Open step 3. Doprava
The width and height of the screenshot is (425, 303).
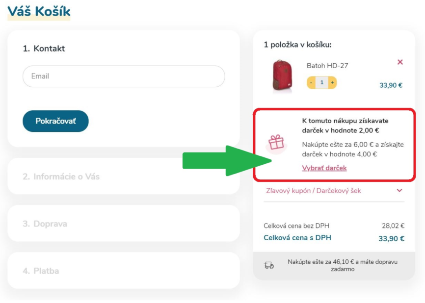[x=124, y=224]
